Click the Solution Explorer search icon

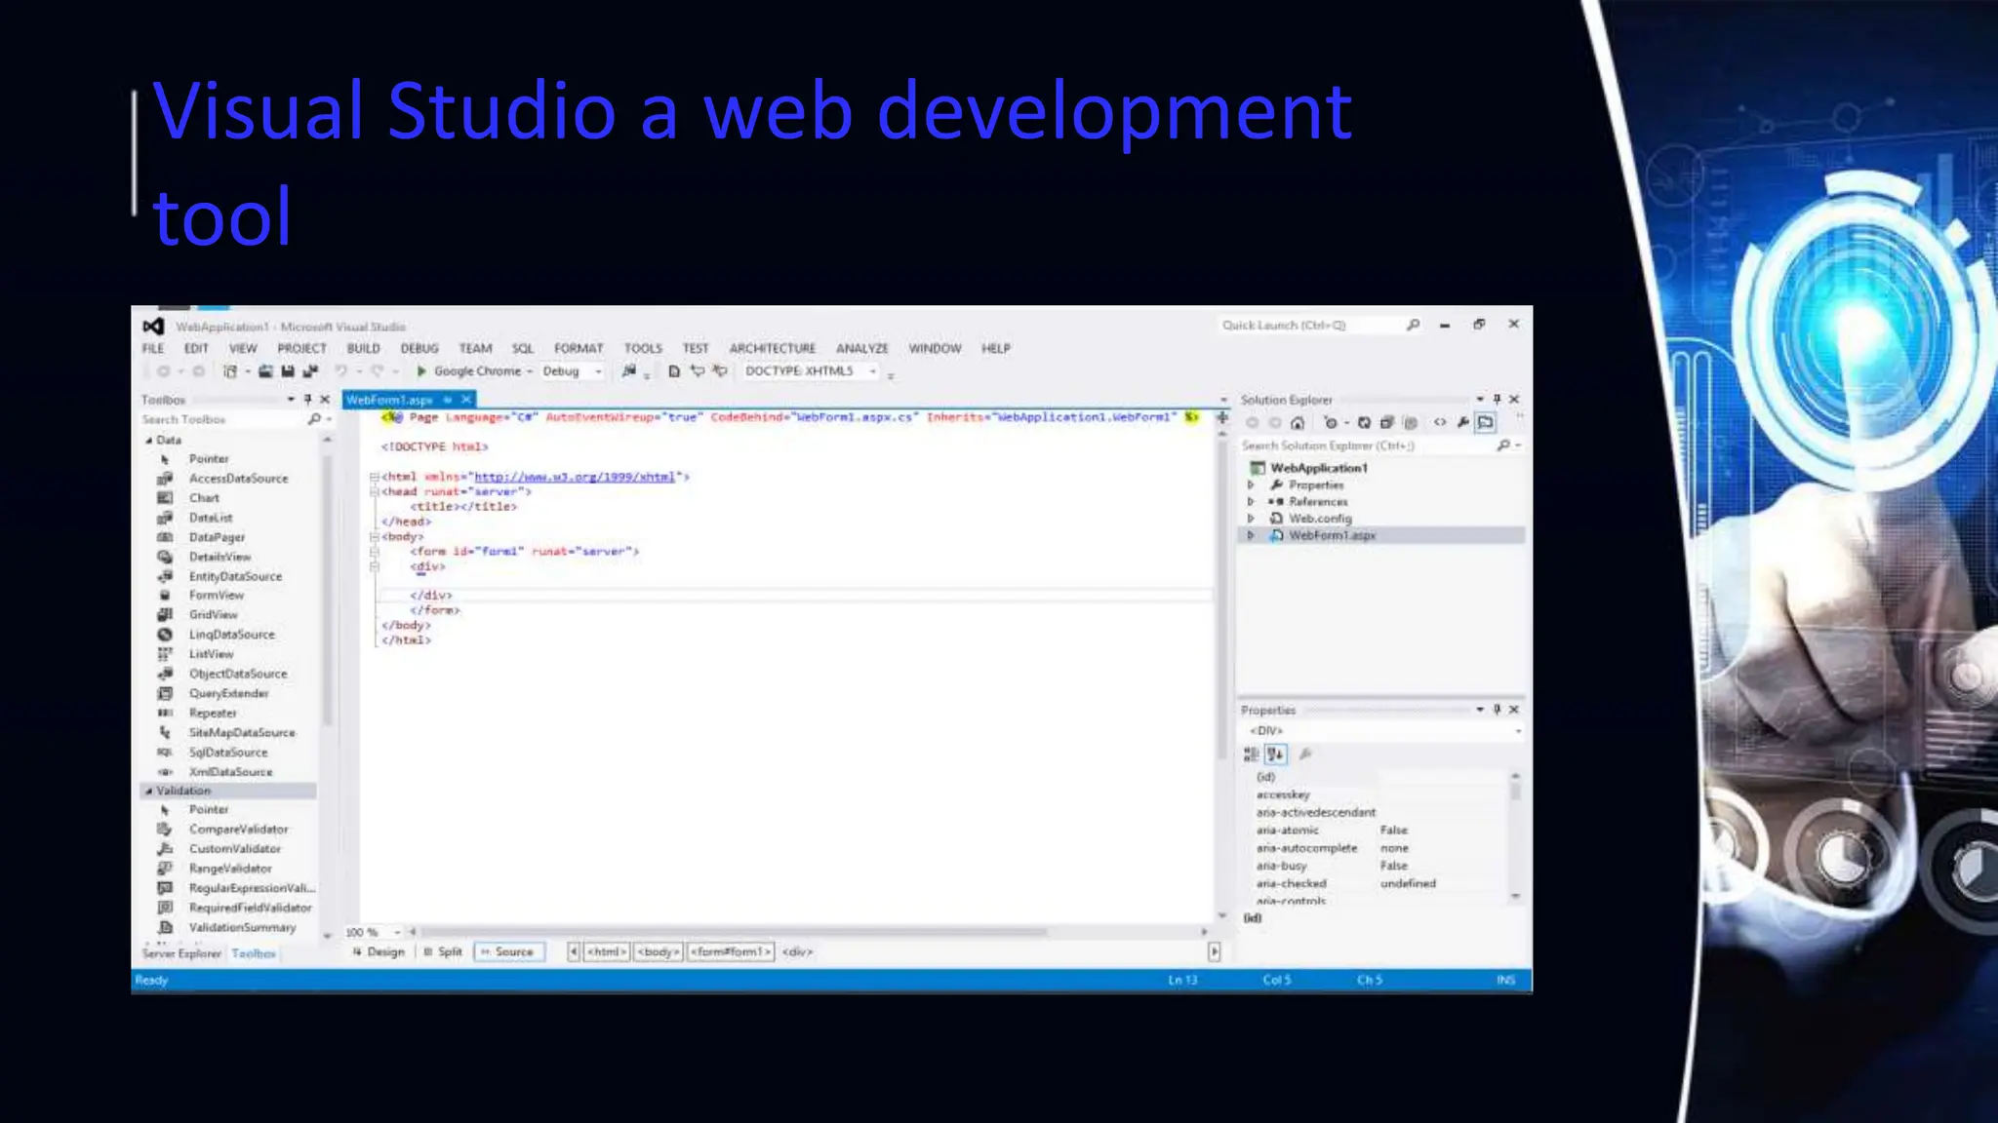coord(1503,445)
